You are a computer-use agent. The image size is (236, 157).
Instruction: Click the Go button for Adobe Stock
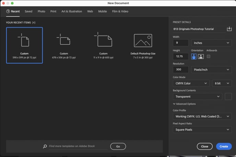[x=118, y=146]
